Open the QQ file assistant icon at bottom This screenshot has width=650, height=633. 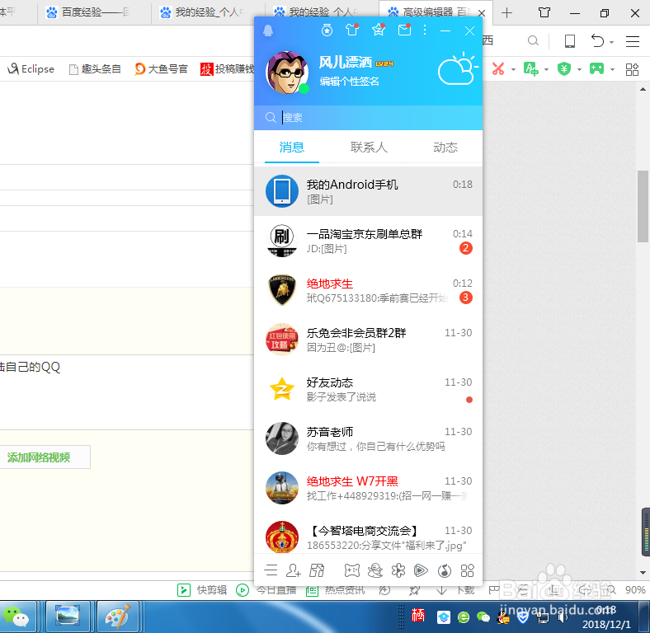pyautogui.click(x=317, y=570)
